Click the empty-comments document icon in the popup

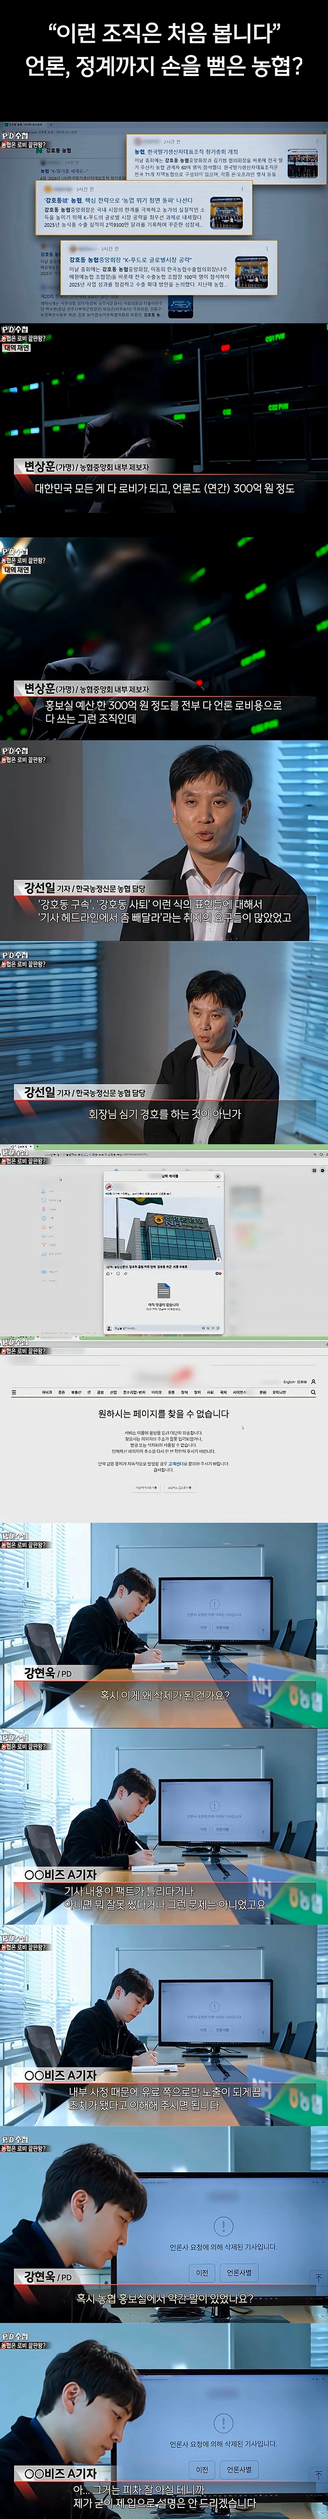tap(164, 1291)
